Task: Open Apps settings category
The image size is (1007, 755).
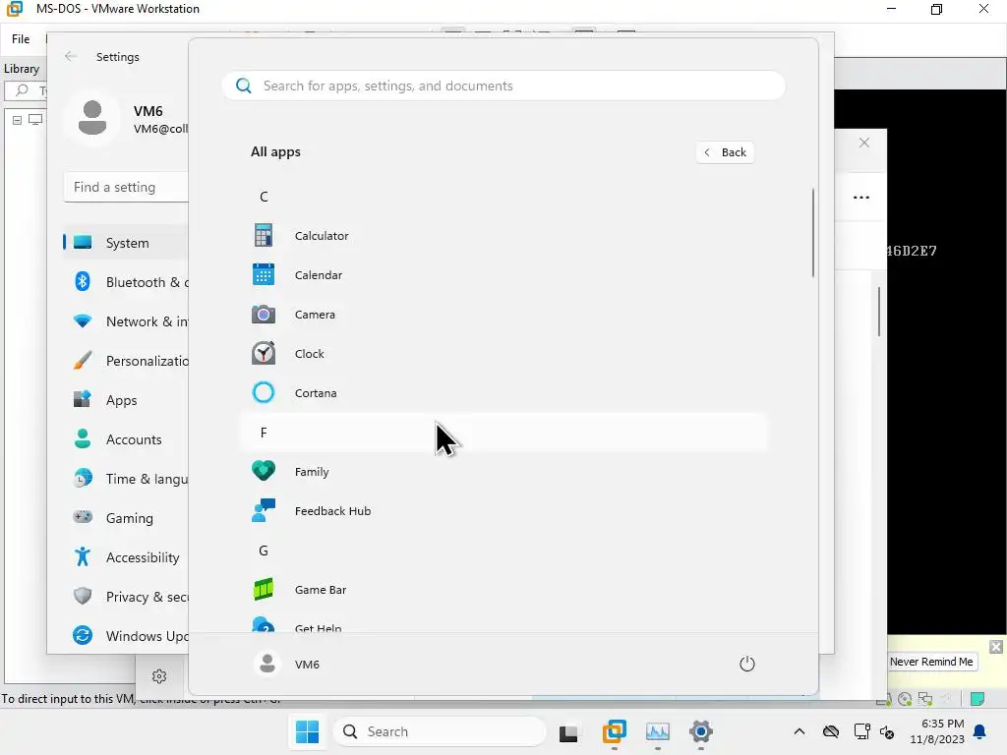Action: coord(126,400)
